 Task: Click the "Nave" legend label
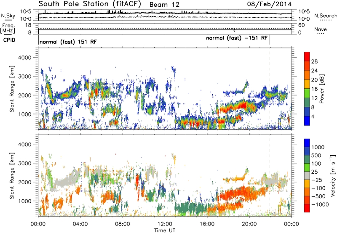tap(321, 29)
